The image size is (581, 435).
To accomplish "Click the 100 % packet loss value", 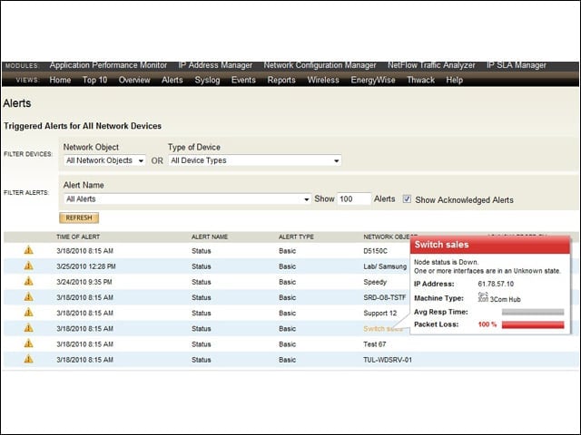I will point(487,324).
